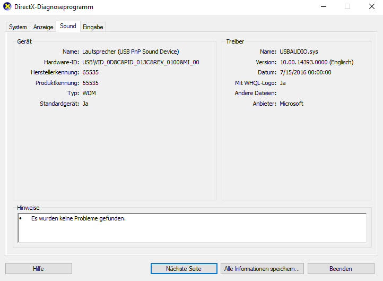Switch to the System tab
This screenshot has width=383, height=281.
[18, 27]
